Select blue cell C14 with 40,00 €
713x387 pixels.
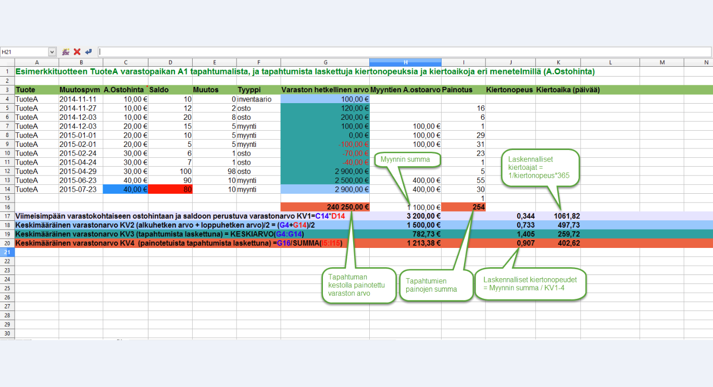[126, 190]
